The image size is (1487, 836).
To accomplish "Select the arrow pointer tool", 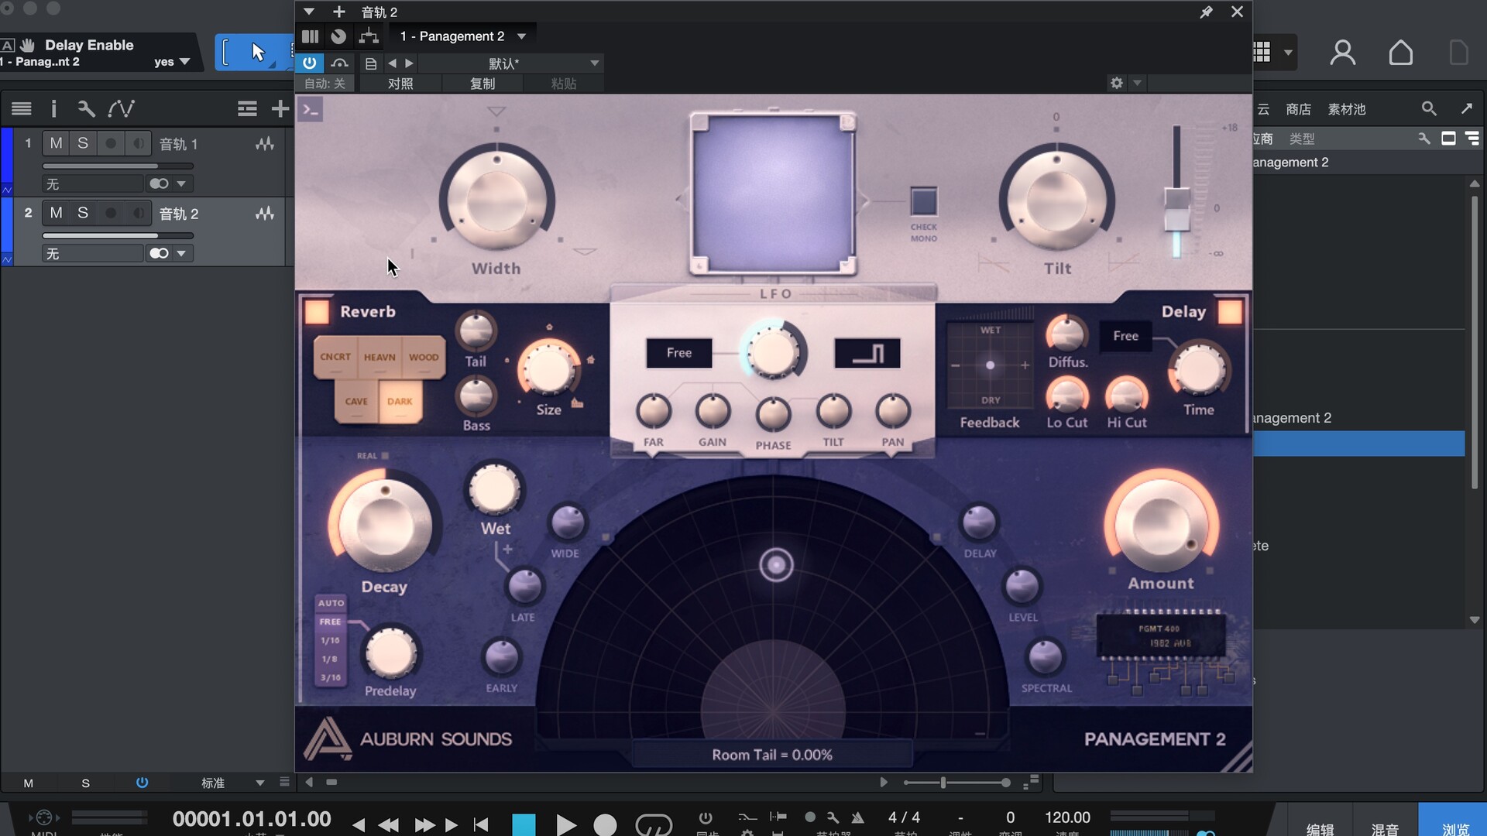I will point(258,52).
